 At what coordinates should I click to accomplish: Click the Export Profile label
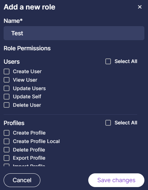tap(29, 158)
